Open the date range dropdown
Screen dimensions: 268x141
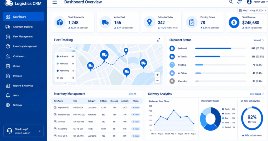tap(252, 10)
